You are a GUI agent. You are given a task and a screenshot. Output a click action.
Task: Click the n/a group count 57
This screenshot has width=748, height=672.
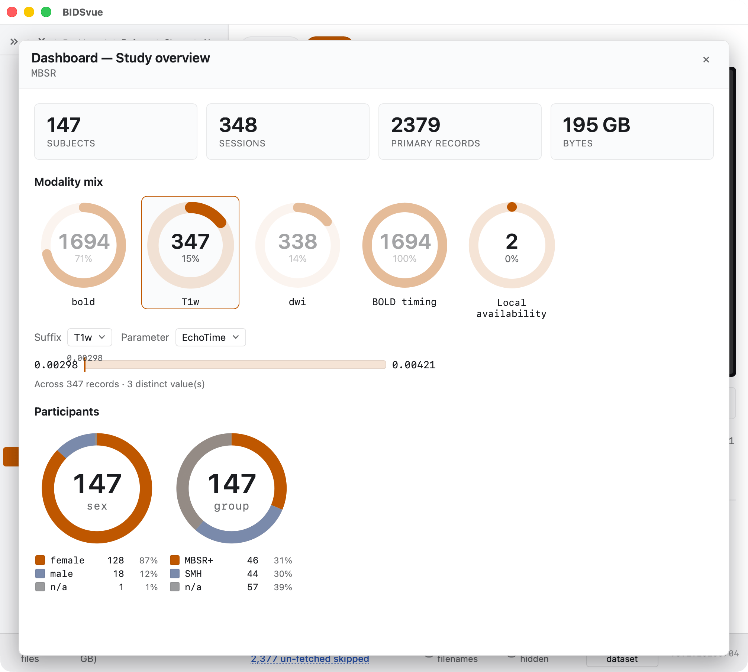253,587
